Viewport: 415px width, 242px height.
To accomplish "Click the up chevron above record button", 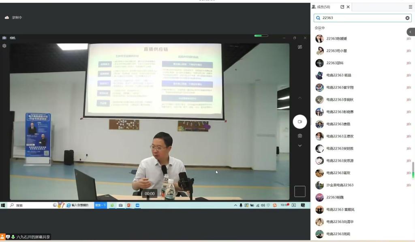I will click(x=300, y=98).
